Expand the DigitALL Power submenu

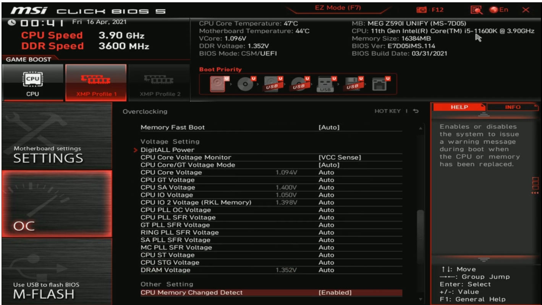pyautogui.click(x=167, y=150)
